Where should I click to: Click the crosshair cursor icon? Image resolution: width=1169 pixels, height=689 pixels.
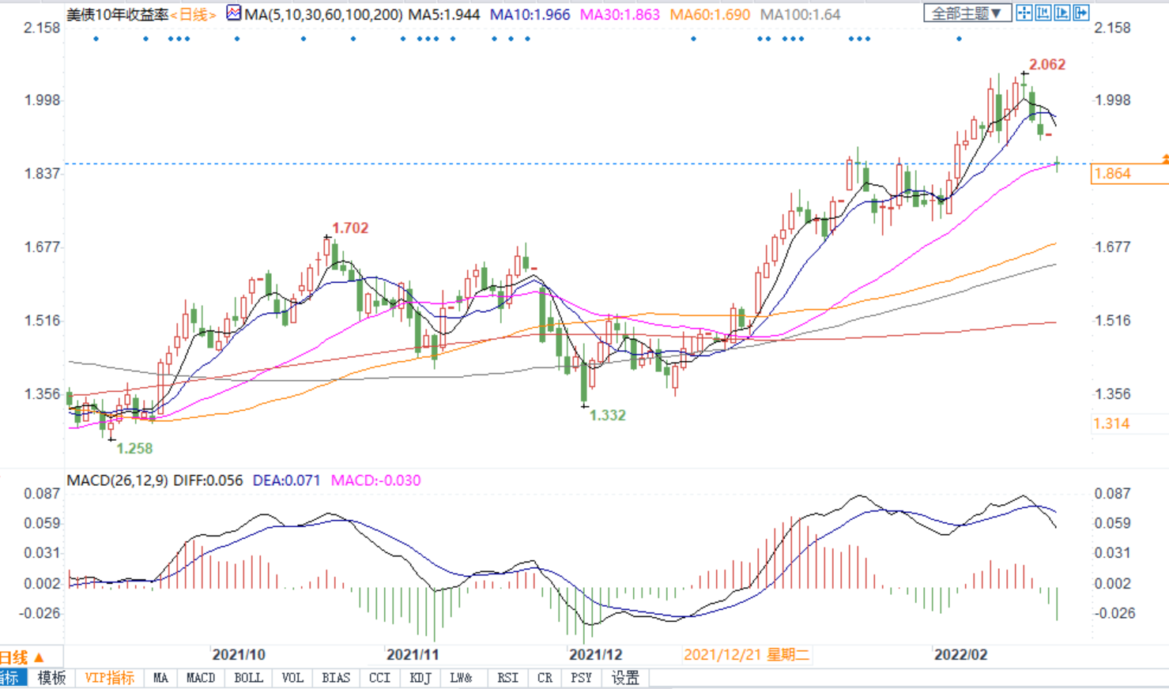point(1024,13)
